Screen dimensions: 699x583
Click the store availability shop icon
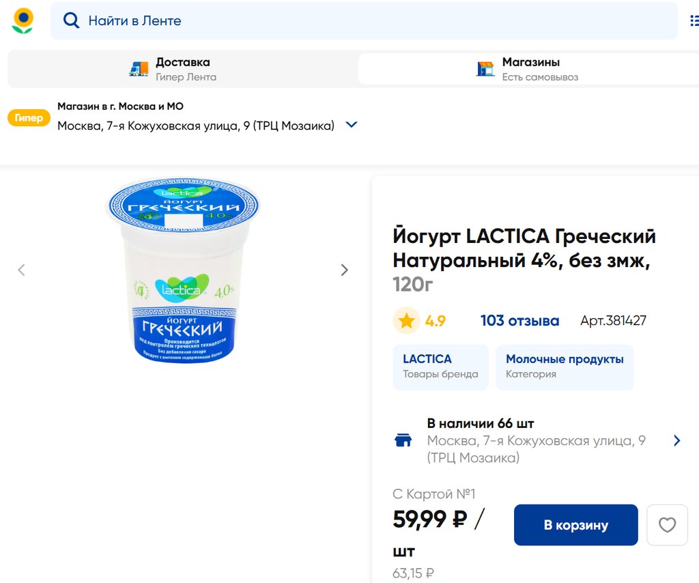[x=403, y=440]
